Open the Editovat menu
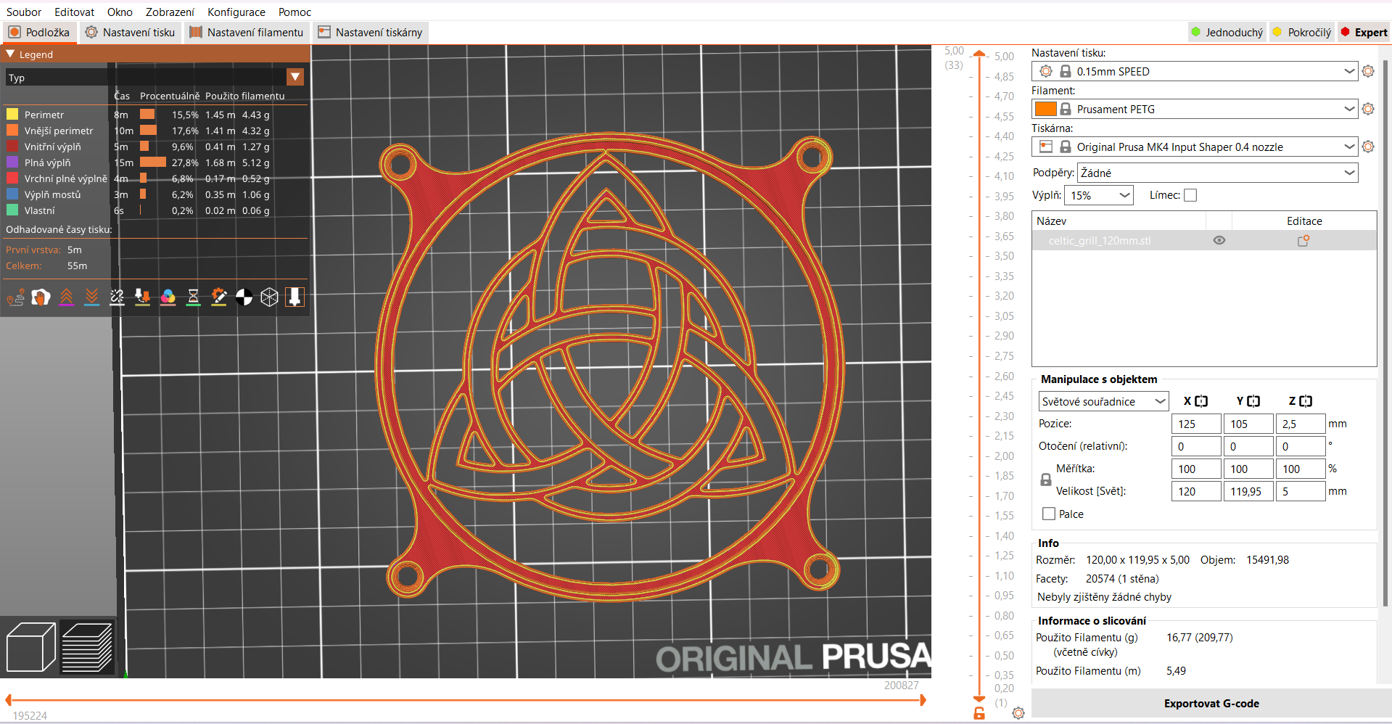1392x724 pixels. [x=74, y=12]
